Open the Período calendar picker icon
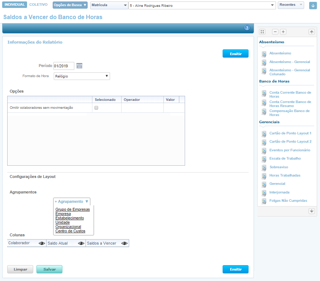Screen dimensions: 320x281 tap(79, 66)
